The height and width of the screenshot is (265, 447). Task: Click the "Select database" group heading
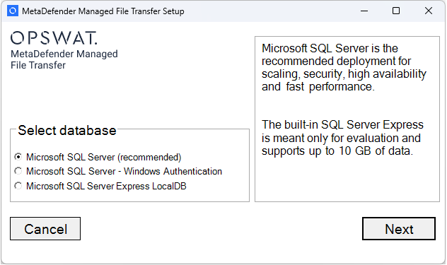click(x=67, y=130)
